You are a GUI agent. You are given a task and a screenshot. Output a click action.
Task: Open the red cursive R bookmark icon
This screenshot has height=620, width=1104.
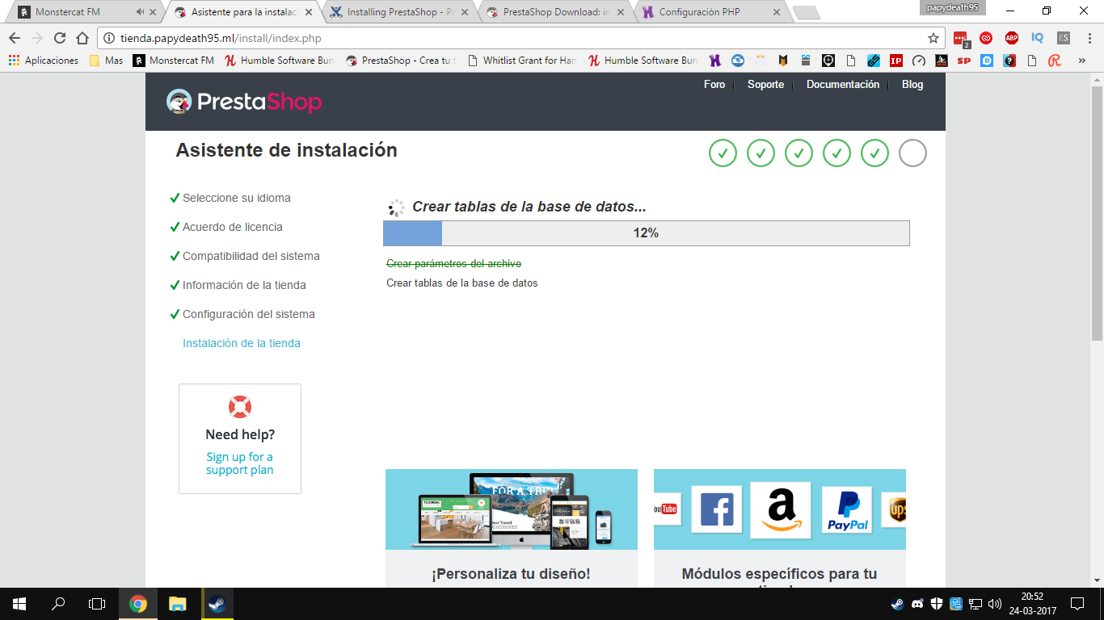[x=1055, y=61]
